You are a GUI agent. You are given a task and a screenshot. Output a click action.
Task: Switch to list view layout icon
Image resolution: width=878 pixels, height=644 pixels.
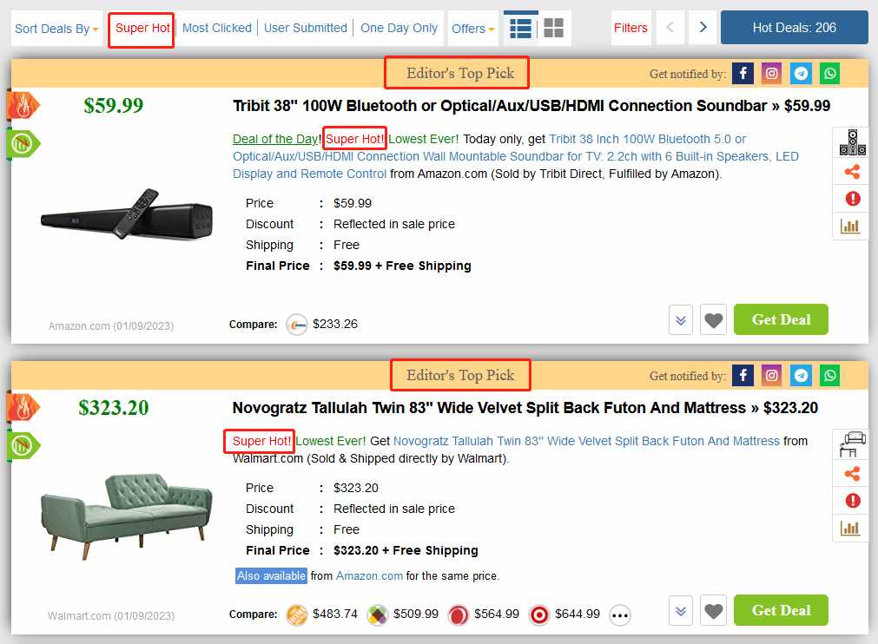(x=520, y=28)
